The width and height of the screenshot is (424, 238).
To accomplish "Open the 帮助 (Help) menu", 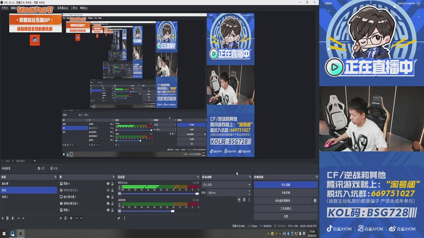I will (84, 8).
